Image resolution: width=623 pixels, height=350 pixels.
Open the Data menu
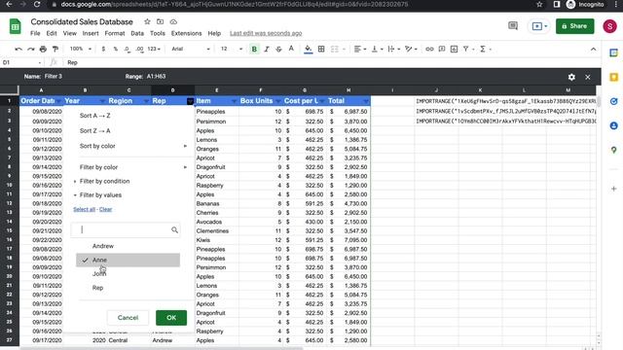137,33
